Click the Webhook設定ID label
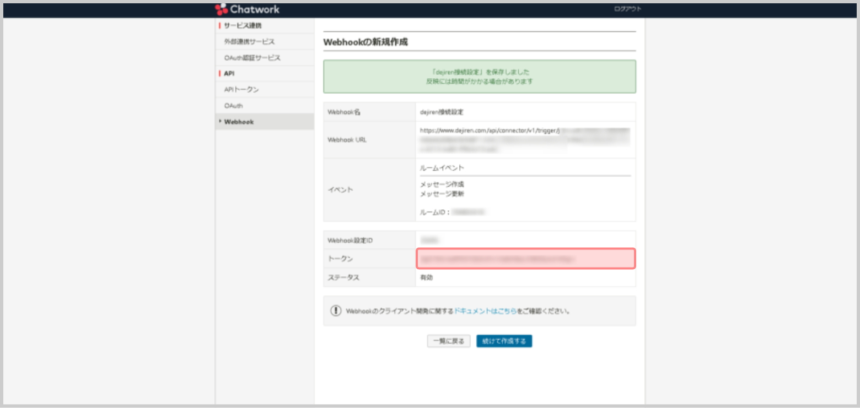Screen dimensions: 860x408 coord(350,241)
